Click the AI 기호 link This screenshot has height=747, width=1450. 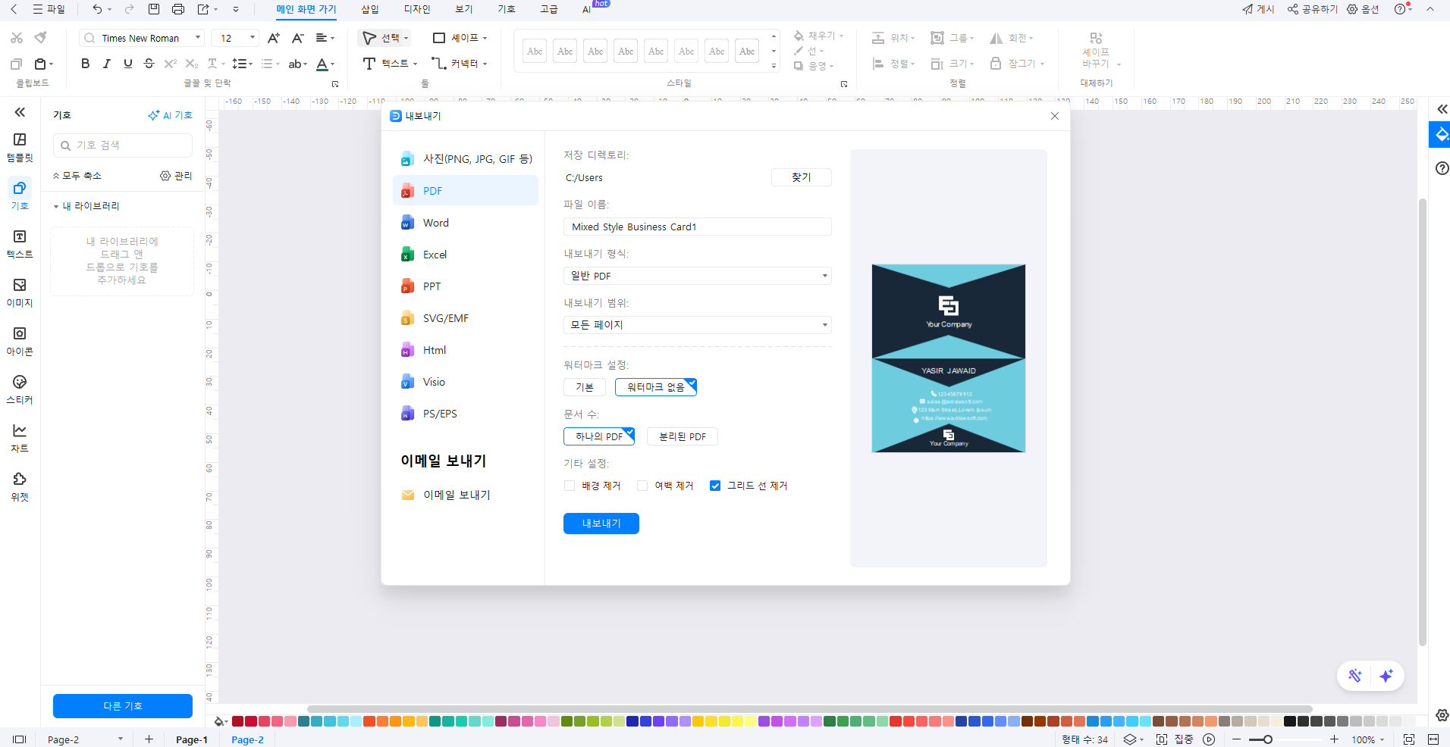pos(171,115)
